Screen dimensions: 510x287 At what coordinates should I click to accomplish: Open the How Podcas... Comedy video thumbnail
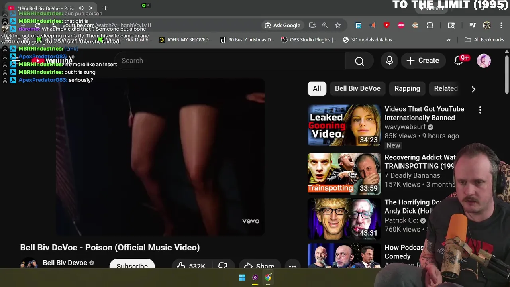click(344, 255)
